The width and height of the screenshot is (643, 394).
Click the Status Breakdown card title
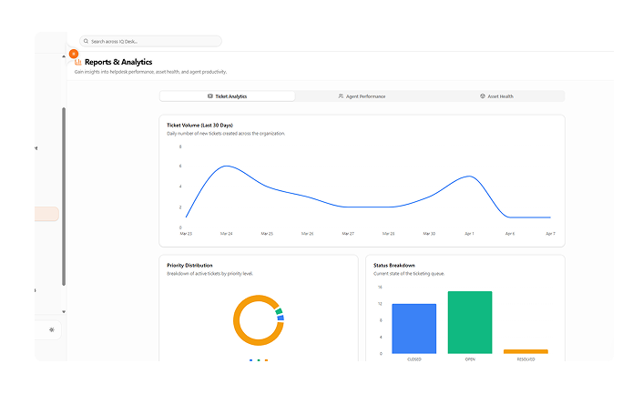(394, 266)
